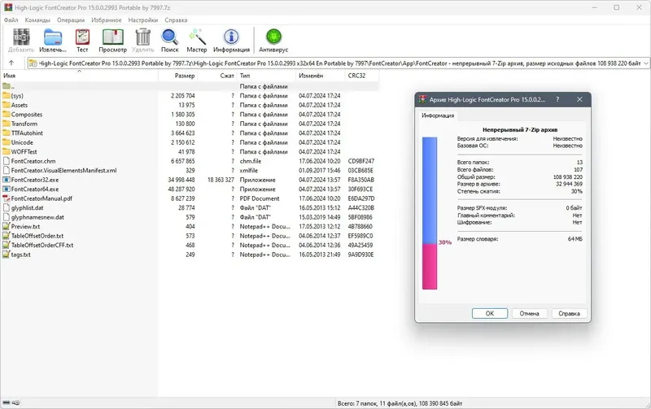Open the Файл menu
Viewport: 651px width, 409px height.
(11, 20)
